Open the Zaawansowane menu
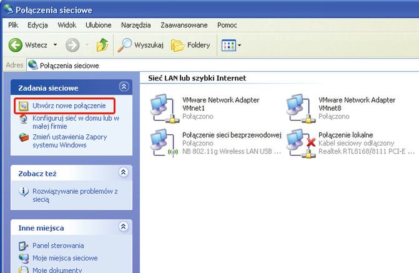Screen dimensions: 419x273 (x=184, y=25)
